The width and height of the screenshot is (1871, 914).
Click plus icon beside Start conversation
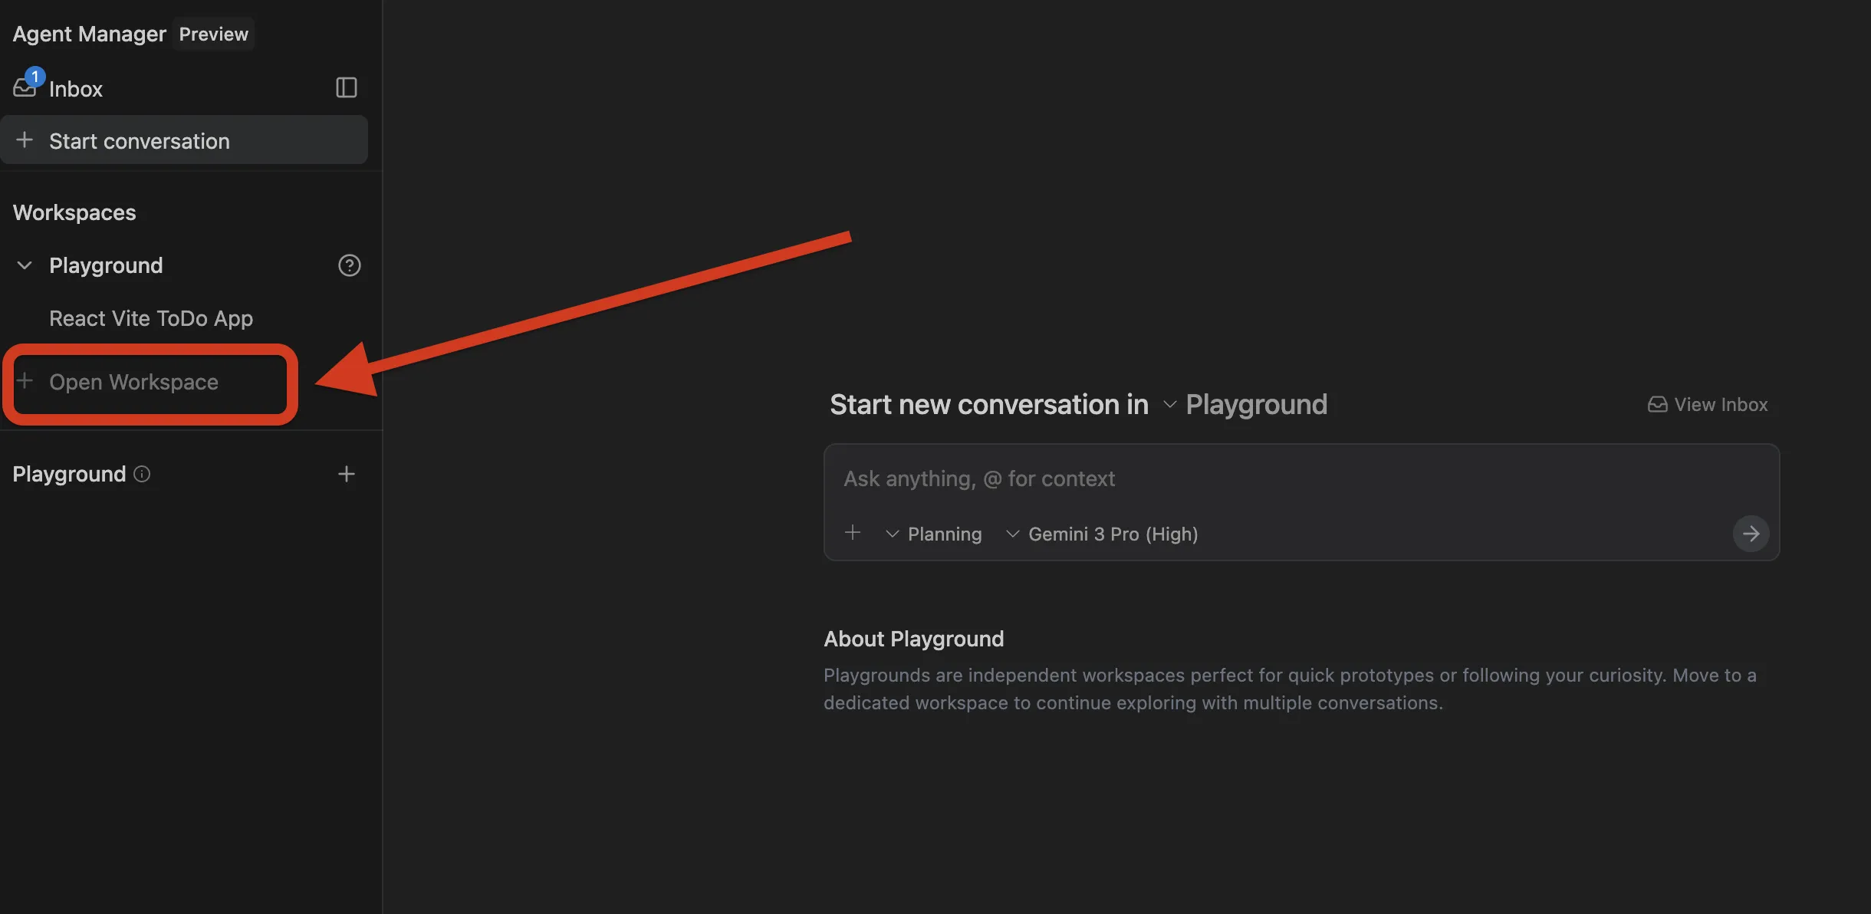(25, 140)
